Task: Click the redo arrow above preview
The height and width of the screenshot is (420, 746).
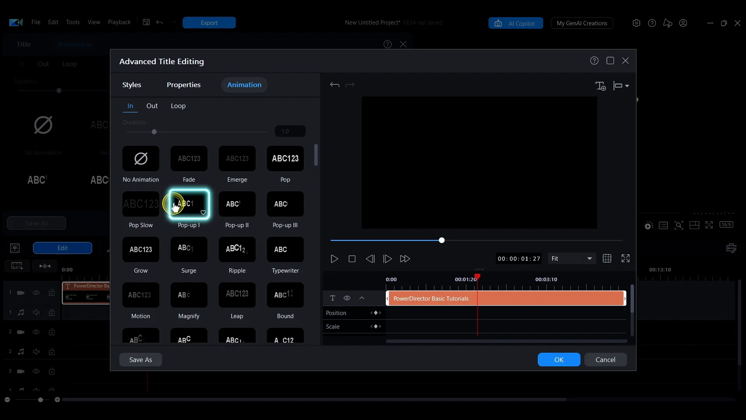Action: tap(350, 85)
